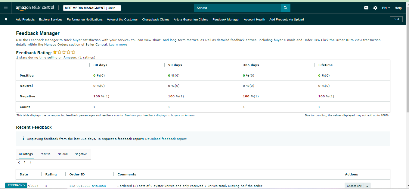Open Explore Services in the navigation bar

pyautogui.click(x=51, y=19)
